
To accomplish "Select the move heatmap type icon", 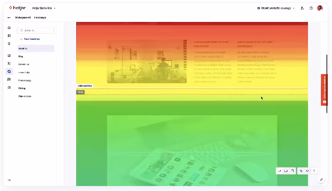I will (308, 171).
